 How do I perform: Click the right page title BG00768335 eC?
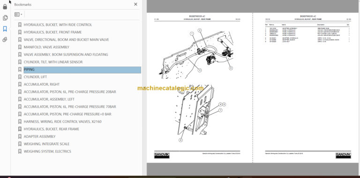coord(308,16)
